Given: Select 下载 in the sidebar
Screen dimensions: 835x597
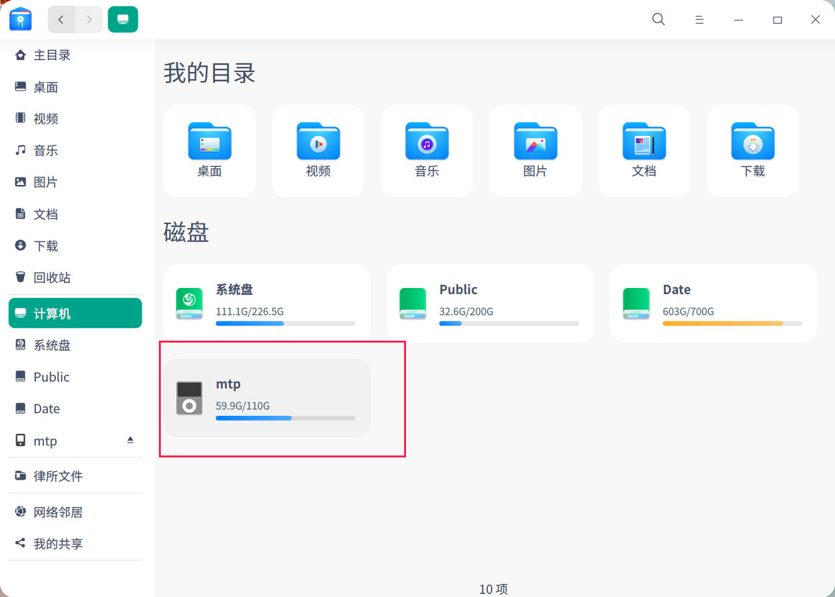Looking at the screenshot, I should click(x=75, y=246).
